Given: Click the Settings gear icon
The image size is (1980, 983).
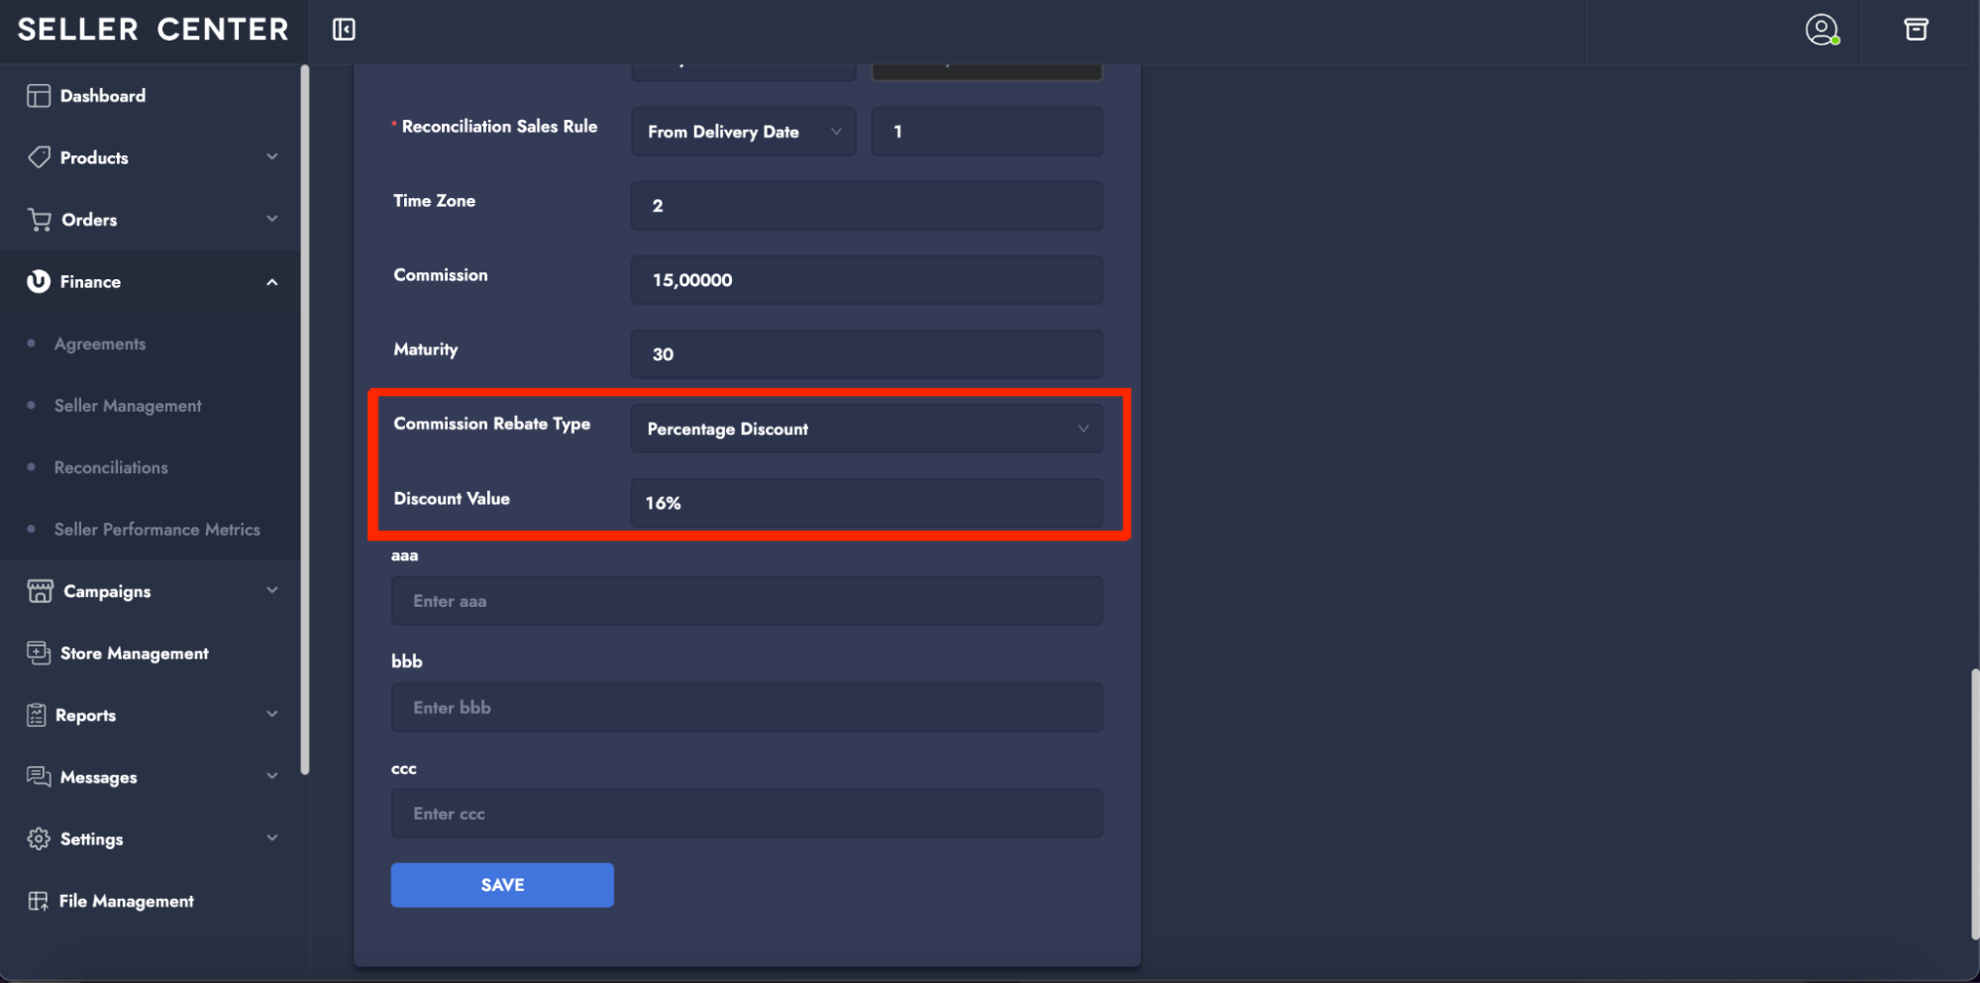Looking at the screenshot, I should click(x=39, y=838).
